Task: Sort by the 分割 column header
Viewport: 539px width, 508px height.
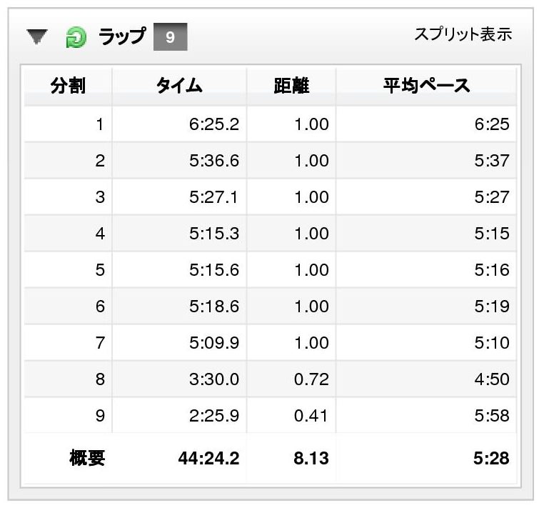Action: point(68,86)
